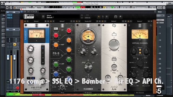The image size is (173, 97).
Task: Click the red HF gain knob on FG-S
Action: [69, 30]
